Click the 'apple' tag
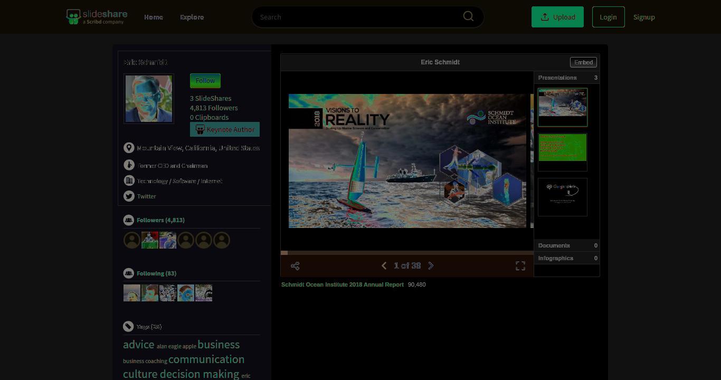The height and width of the screenshot is (380, 721). [189, 346]
